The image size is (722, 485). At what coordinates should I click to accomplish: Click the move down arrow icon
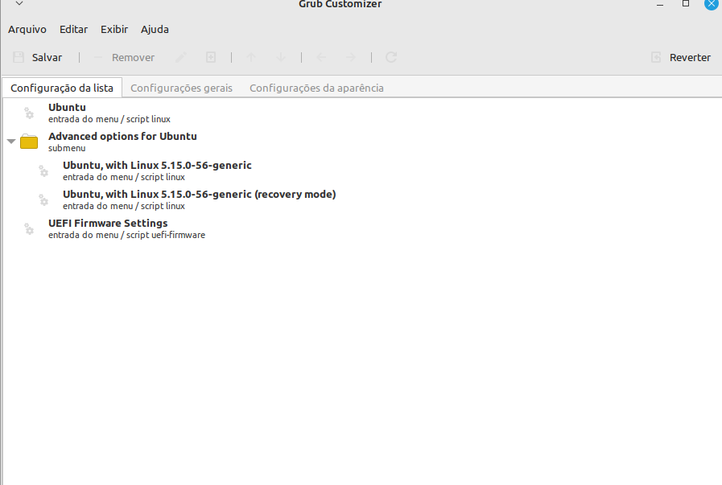pyautogui.click(x=280, y=58)
